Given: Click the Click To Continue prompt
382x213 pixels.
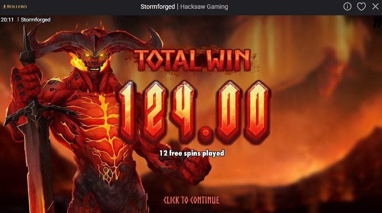Looking at the screenshot, I should click(x=191, y=200).
